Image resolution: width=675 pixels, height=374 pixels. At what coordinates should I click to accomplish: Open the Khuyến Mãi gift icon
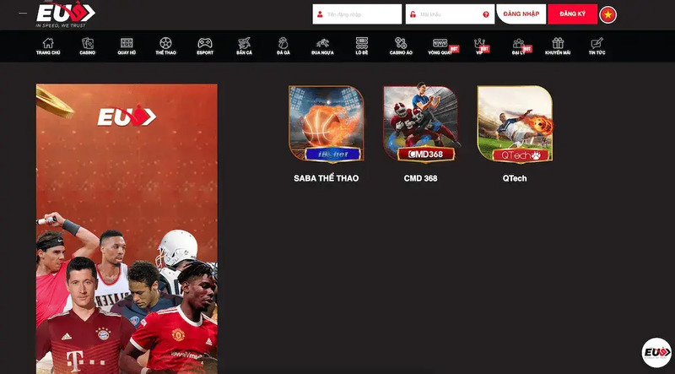click(x=558, y=43)
